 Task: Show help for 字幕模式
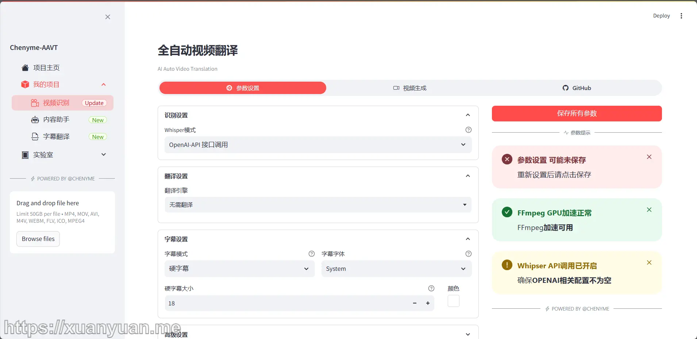pyautogui.click(x=312, y=254)
